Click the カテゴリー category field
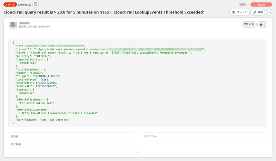The height and width of the screenshot is (161, 276). 205,136
